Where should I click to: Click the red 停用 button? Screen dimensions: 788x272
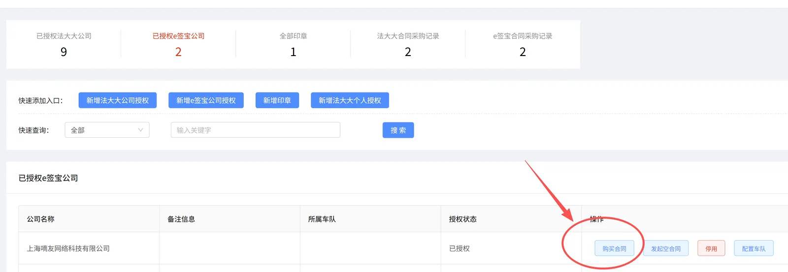point(711,248)
